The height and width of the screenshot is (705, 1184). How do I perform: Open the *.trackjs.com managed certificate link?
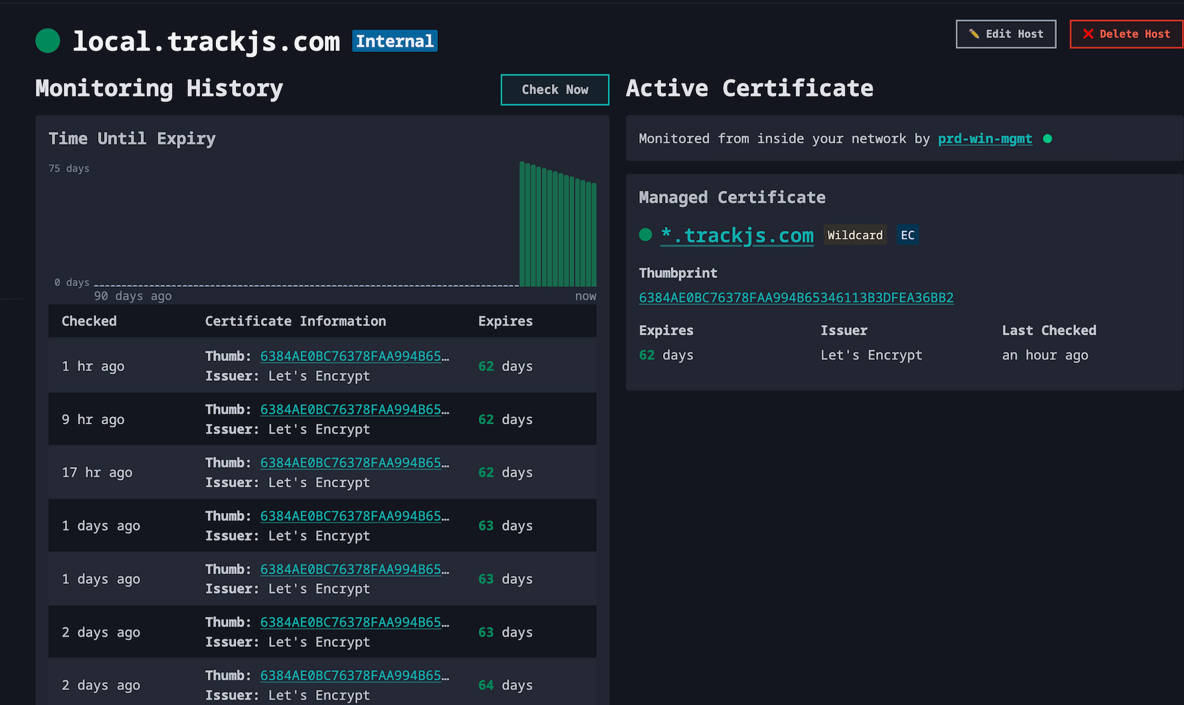click(x=737, y=235)
